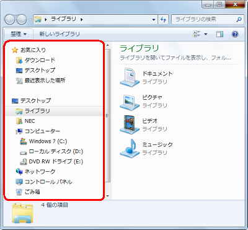The height and width of the screenshot is (230, 248).
Task: Click 新しいライブラリ button
Action: tap(60, 34)
